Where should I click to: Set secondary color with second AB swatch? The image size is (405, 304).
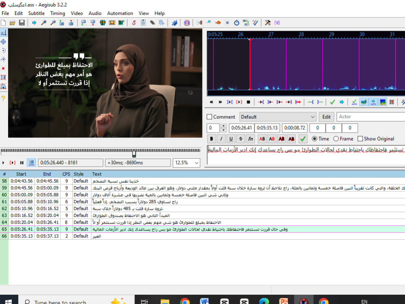tap(272, 139)
